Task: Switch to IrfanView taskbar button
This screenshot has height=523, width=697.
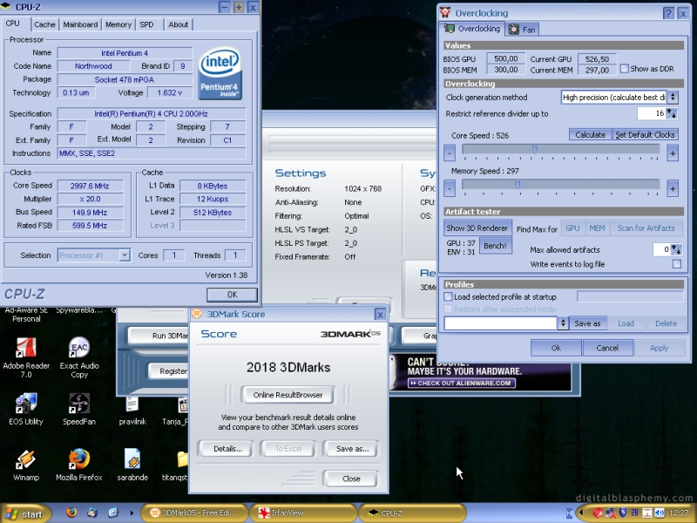Action: (302, 513)
